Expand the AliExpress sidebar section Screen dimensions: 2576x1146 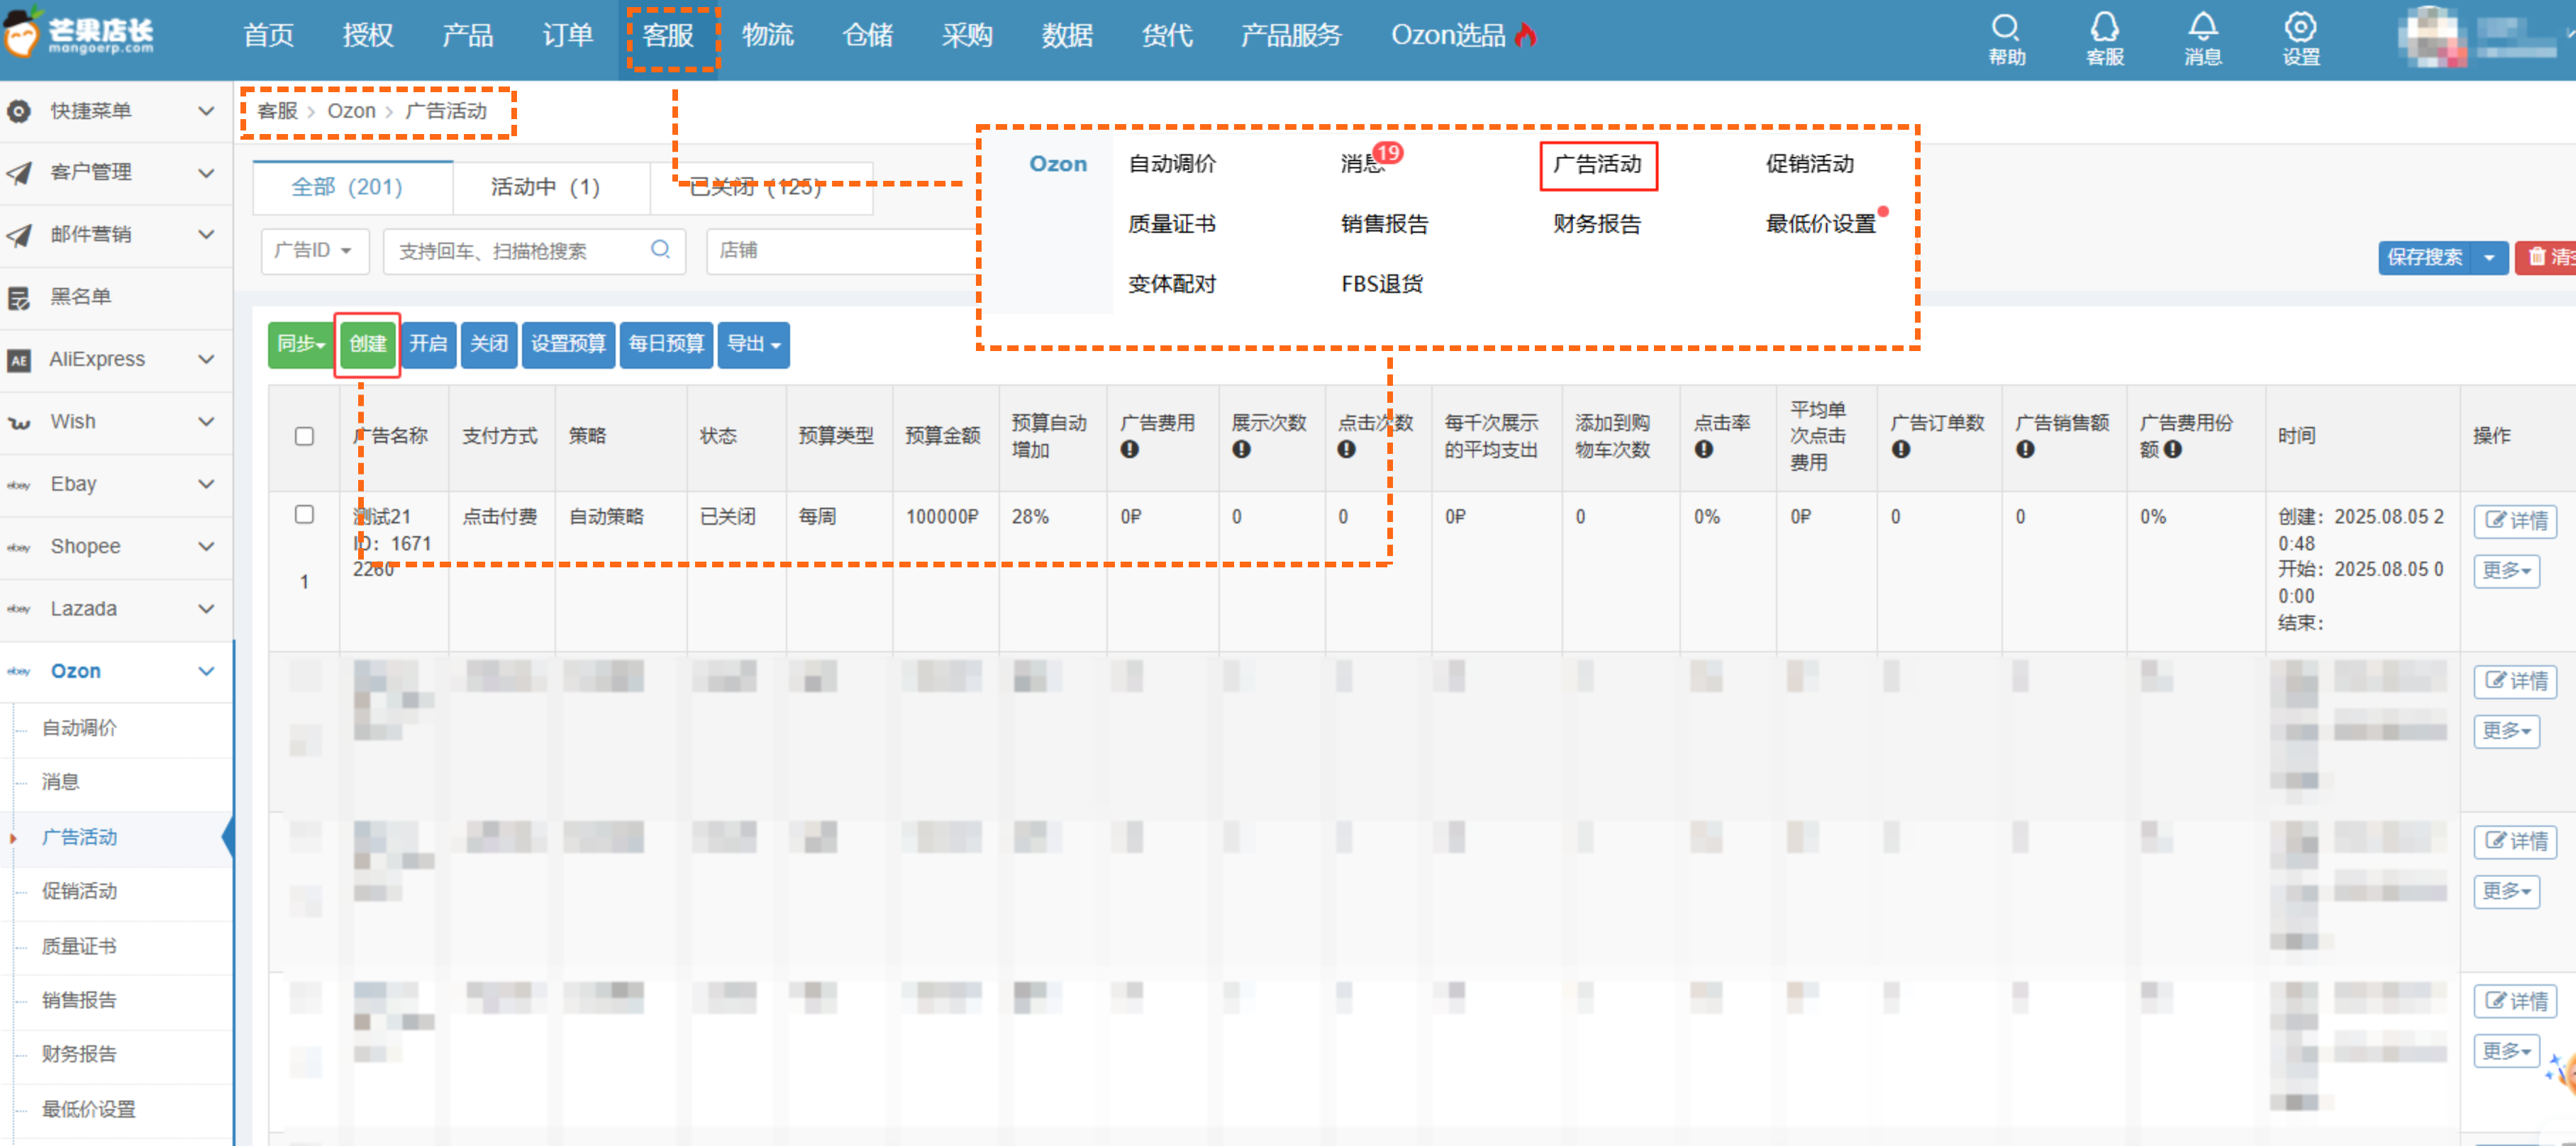click(206, 359)
